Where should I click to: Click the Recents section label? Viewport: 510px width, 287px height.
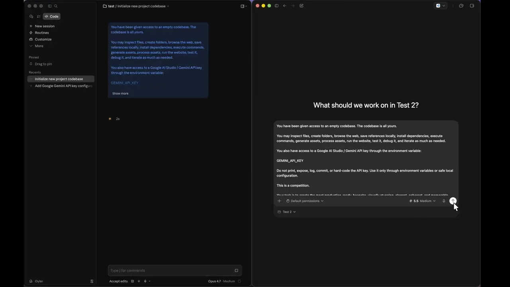35,73
